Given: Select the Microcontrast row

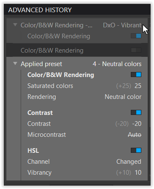Looking at the screenshot, I should 84,135.
